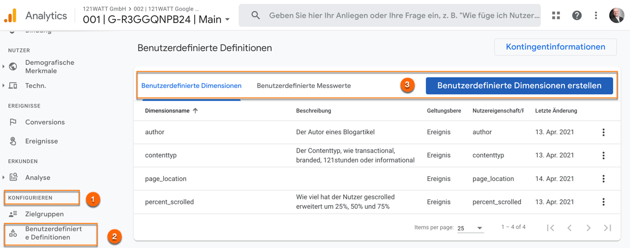
Task: Open the property selector dropdown arrow
Action: coord(227,20)
